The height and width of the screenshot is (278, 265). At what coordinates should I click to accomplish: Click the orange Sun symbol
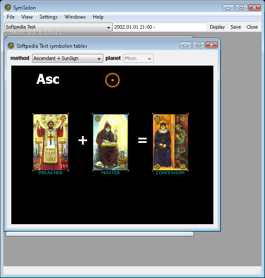(112, 80)
